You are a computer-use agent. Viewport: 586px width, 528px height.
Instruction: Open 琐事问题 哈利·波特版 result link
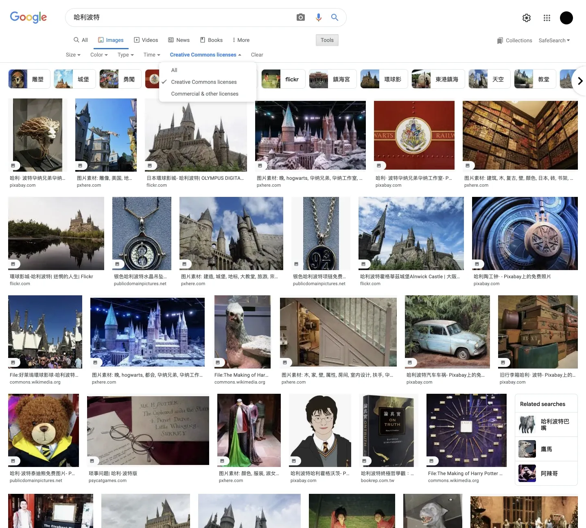pos(113,473)
